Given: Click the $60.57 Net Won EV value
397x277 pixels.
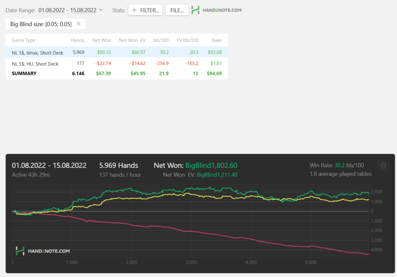Looking at the screenshot, I should tap(138, 52).
